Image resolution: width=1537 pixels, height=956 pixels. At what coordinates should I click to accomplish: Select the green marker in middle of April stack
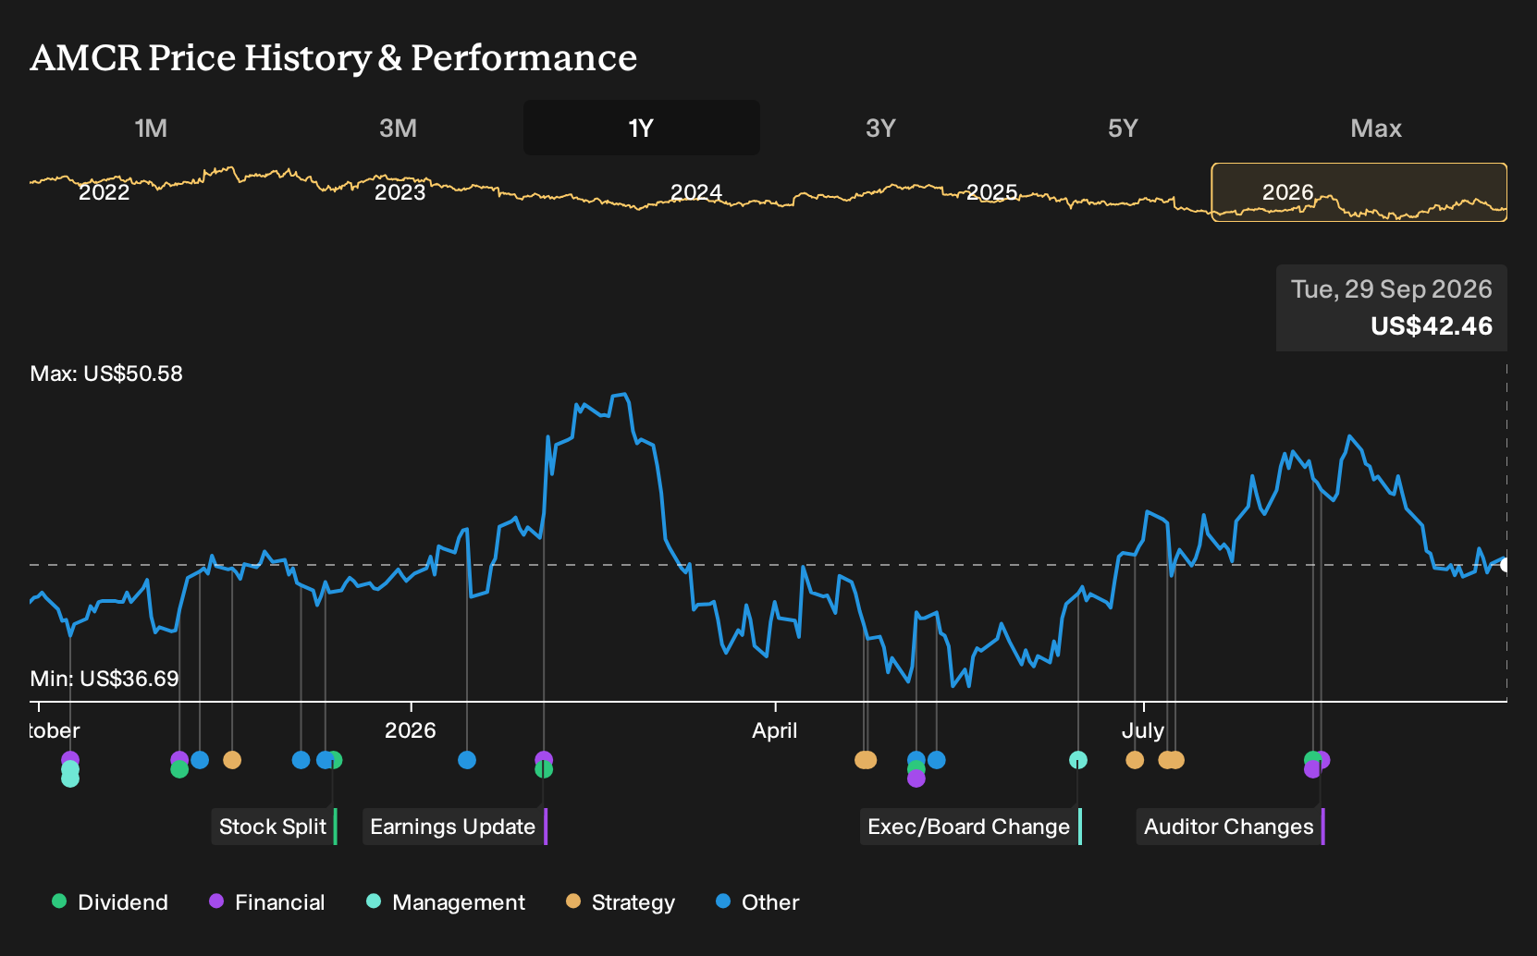916,768
